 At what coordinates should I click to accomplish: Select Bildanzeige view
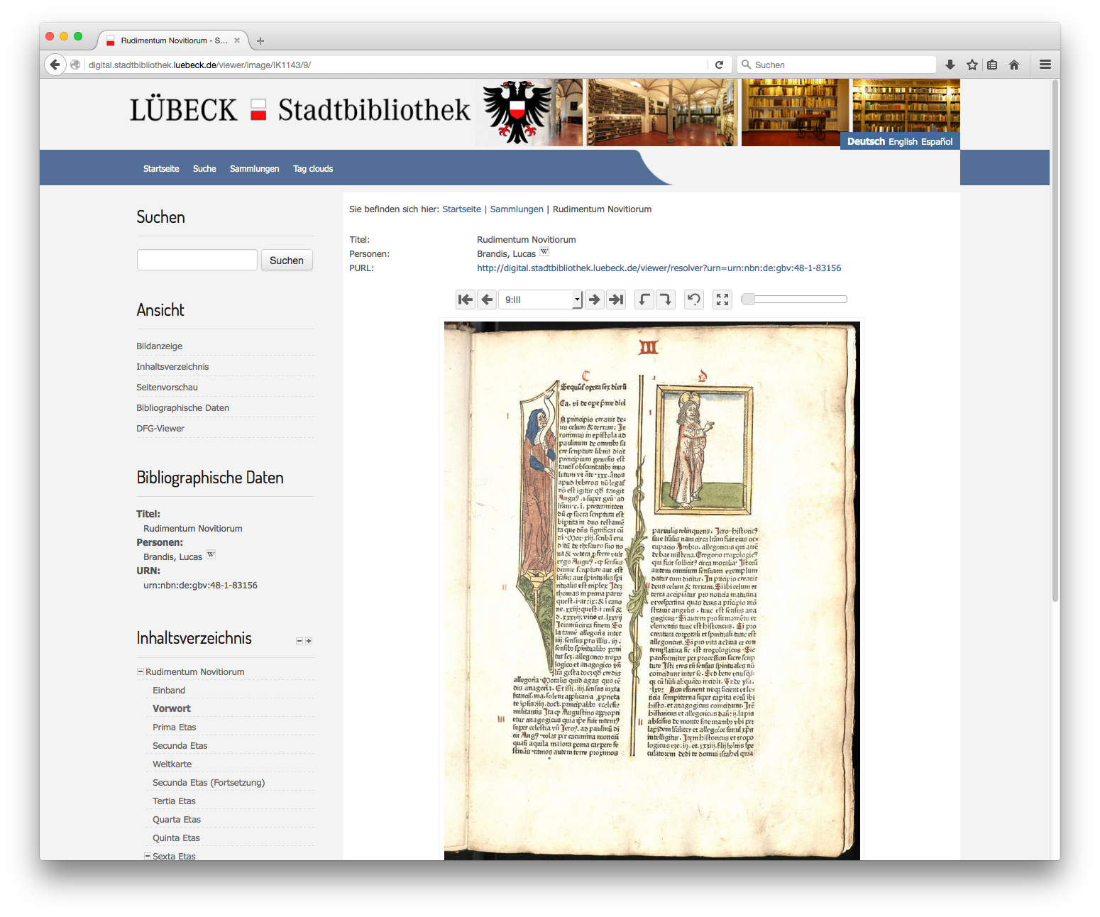160,346
